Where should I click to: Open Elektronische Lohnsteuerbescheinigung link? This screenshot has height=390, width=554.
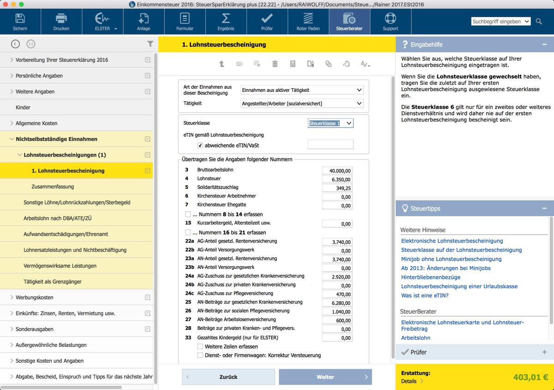click(452, 241)
